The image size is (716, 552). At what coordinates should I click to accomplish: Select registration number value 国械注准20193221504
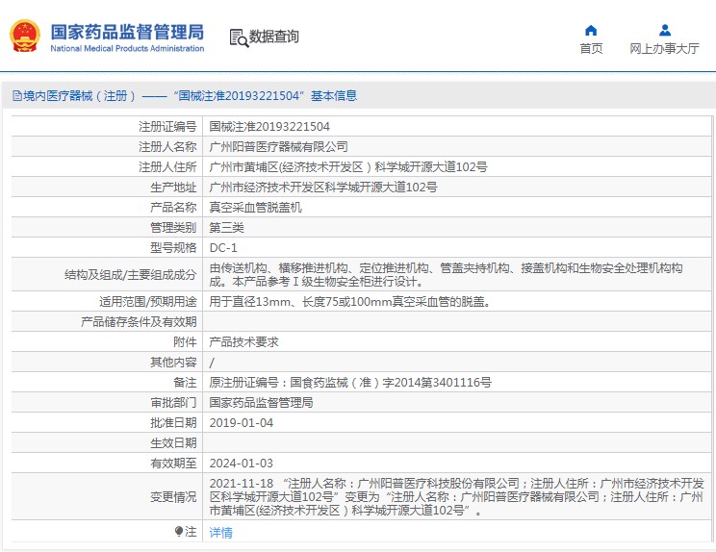click(x=269, y=126)
